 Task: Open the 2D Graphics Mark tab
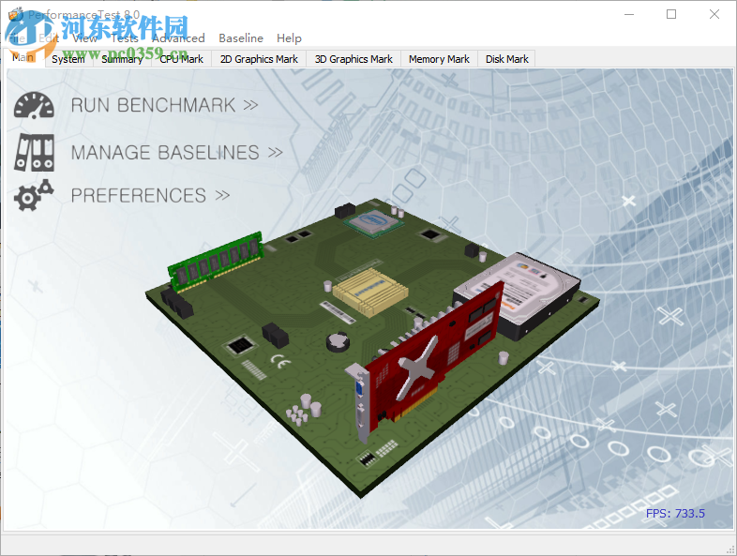pos(259,59)
